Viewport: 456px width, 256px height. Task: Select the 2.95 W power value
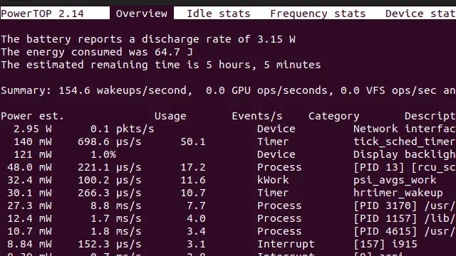click(x=33, y=129)
